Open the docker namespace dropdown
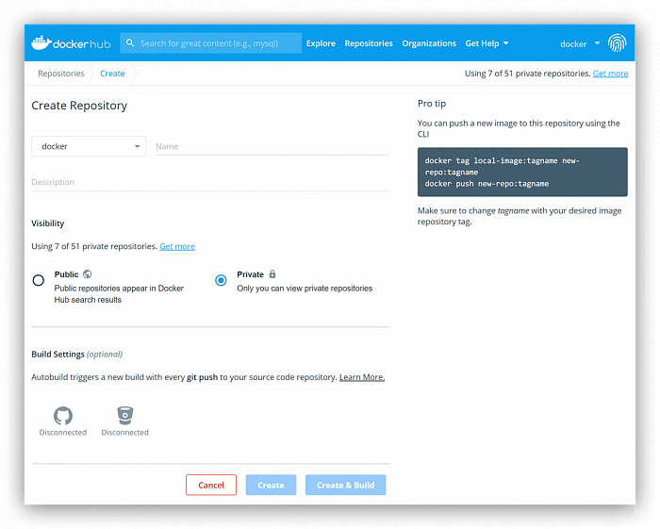Image resolution: width=660 pixels, height=529 pixels. [x=89, y=146]
